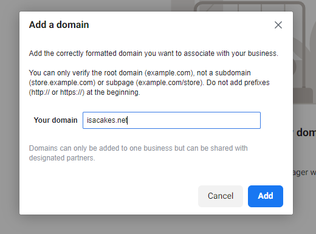Image resolution: width=316 pixels, height=234 pixels.
Task: Focus the Your domain input field
Action: [171, 120]
